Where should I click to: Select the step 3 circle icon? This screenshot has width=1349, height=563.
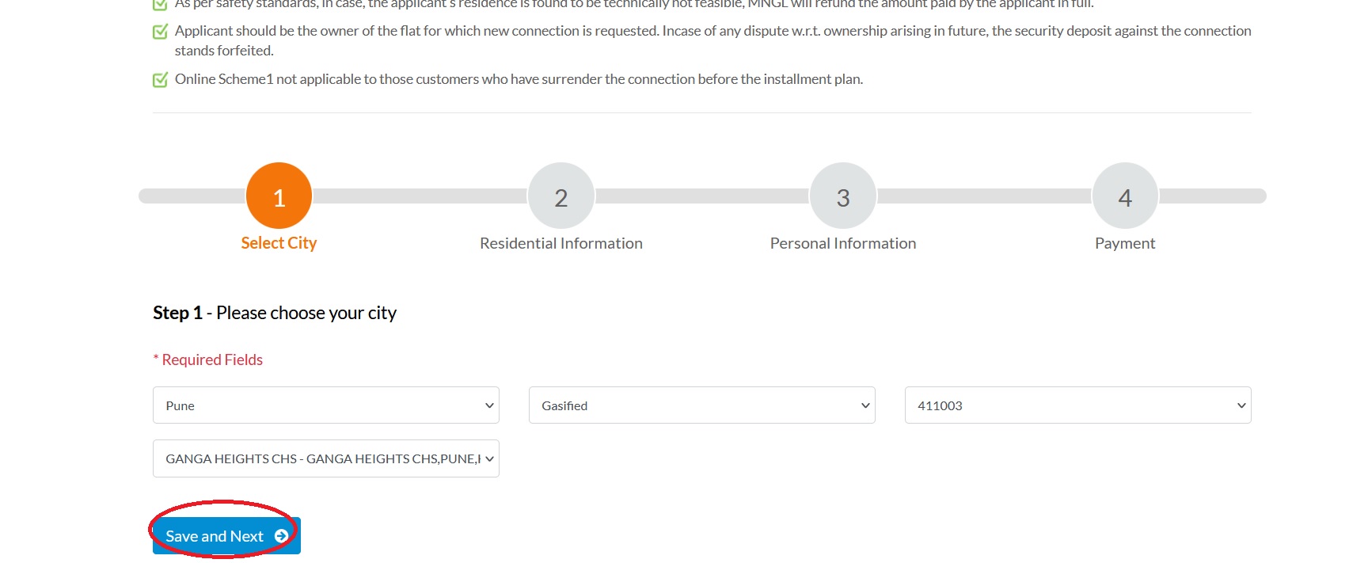pos(842,196)
